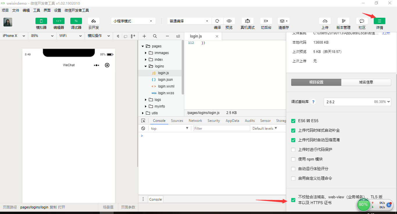Click the 预览 preview eye icon

(x=229, y=21)
